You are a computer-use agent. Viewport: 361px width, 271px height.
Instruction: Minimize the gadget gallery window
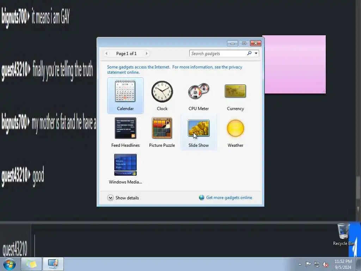(232, 43)
